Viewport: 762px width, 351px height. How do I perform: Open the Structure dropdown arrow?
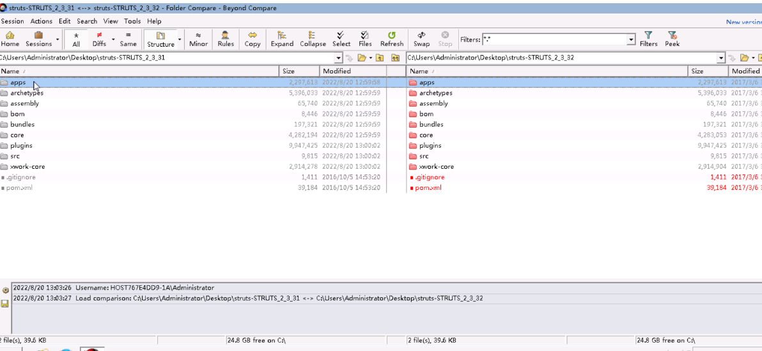(x=180, y=39)
